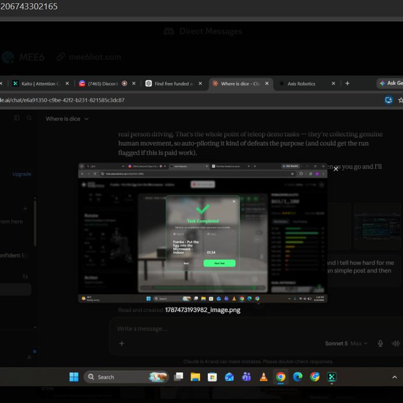
Task: Open Microsoft Teams from the taskbar
Action: click(x=247, y=377)
